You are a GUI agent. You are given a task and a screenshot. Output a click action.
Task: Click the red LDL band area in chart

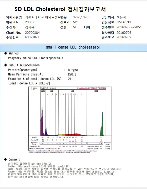click(x=76, y=134)
